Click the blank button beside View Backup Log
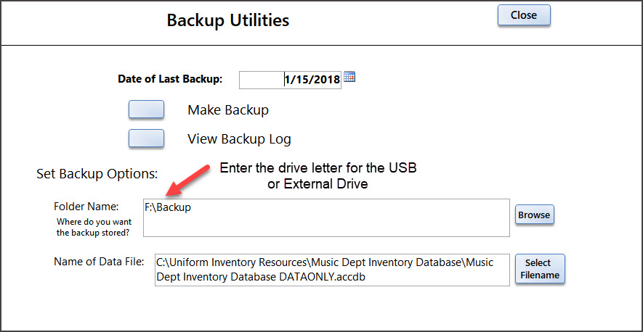The width and height of the screenshot is (643, 332). pos(146,138)
